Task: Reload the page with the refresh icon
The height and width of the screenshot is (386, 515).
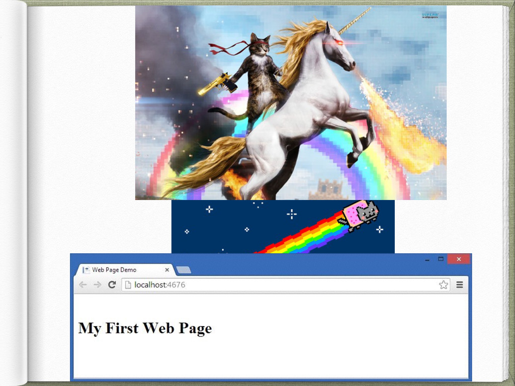Action: pyautogui.click(x=112, y=284)
